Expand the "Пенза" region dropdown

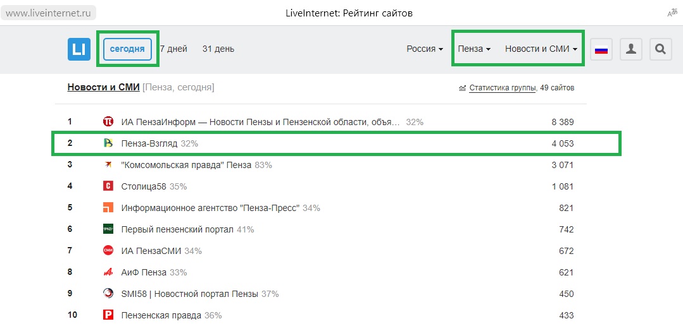pos(475,49)
